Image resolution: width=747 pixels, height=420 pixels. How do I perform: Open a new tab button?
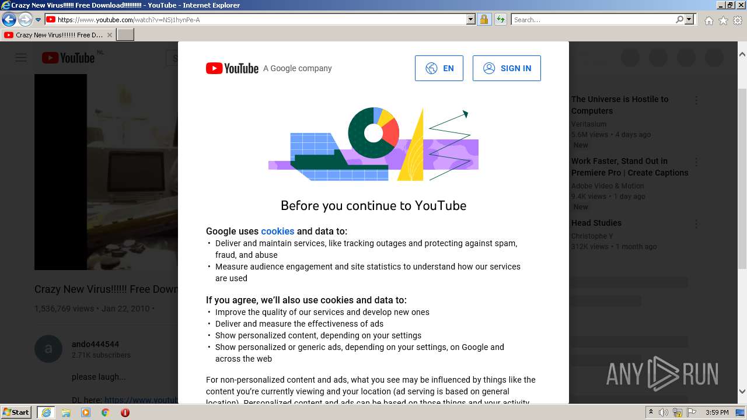pyautogui.click(x=125, y=35)
